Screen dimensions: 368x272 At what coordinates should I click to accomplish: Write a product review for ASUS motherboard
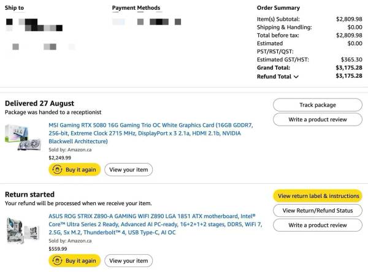point(317,225)
